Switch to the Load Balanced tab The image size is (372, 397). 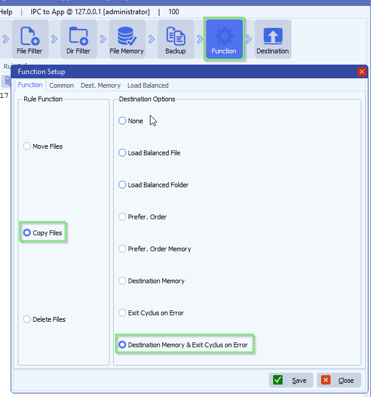147,85
